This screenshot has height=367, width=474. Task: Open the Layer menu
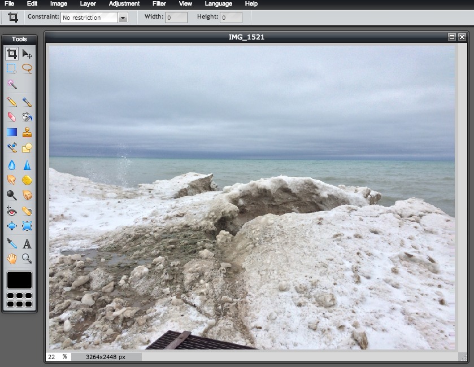coord(88,3)
